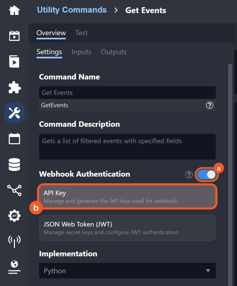
Task: Select JSON Web Token (JWT) option
Action: [127, 228]
